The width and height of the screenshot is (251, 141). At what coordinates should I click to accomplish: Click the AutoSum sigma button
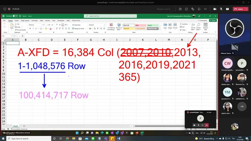(184, 24)
